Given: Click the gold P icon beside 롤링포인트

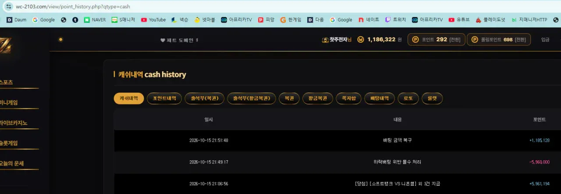Looking at the screenshot, I should point(474,40).
